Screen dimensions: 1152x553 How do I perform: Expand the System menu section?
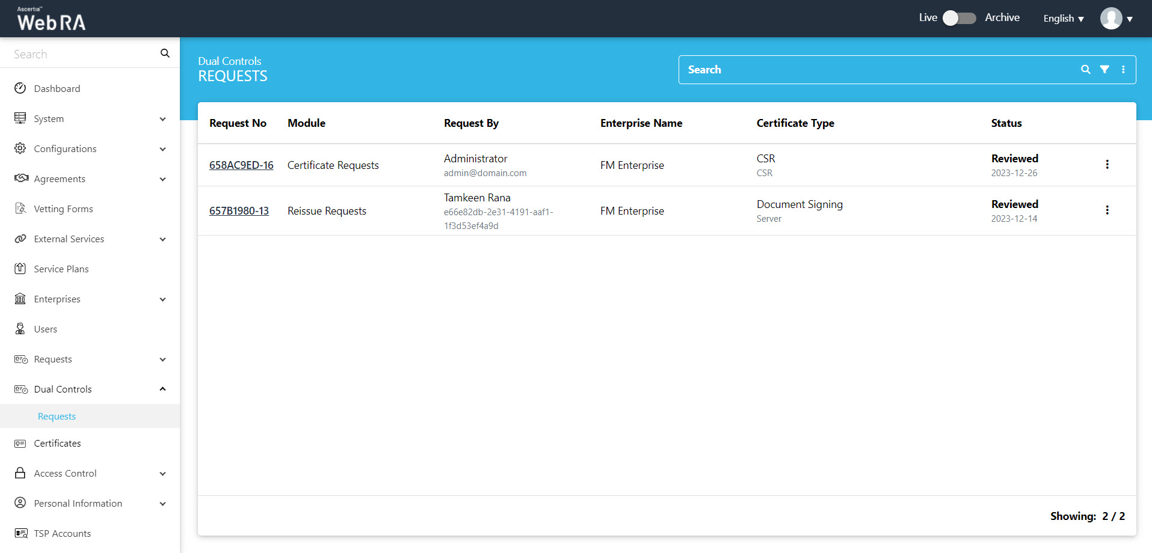click(x=90, y=119)
